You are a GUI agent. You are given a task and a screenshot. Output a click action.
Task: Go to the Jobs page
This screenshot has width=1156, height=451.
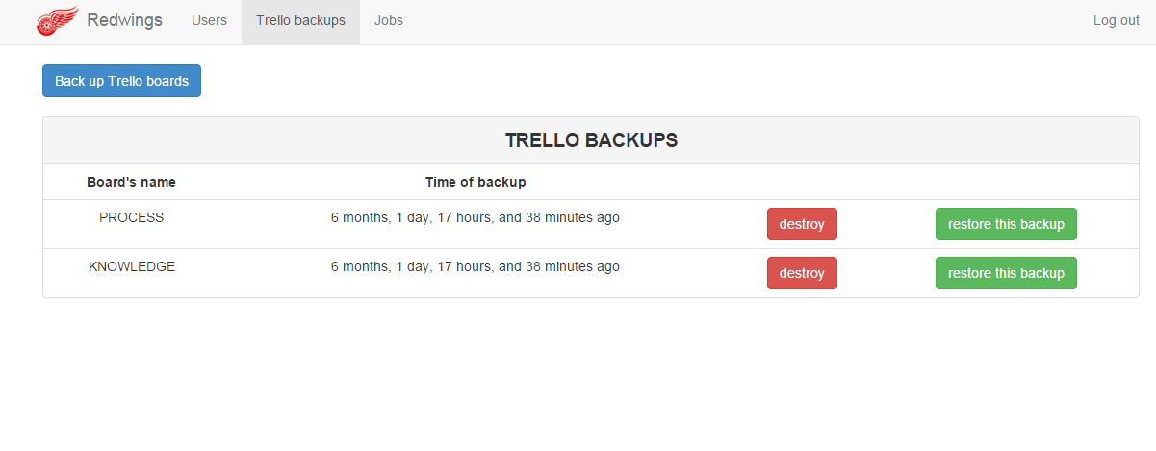click(389, 20)
